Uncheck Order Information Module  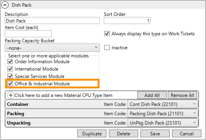pos(10,62)
